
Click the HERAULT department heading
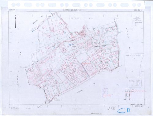(x=12, y=10)
